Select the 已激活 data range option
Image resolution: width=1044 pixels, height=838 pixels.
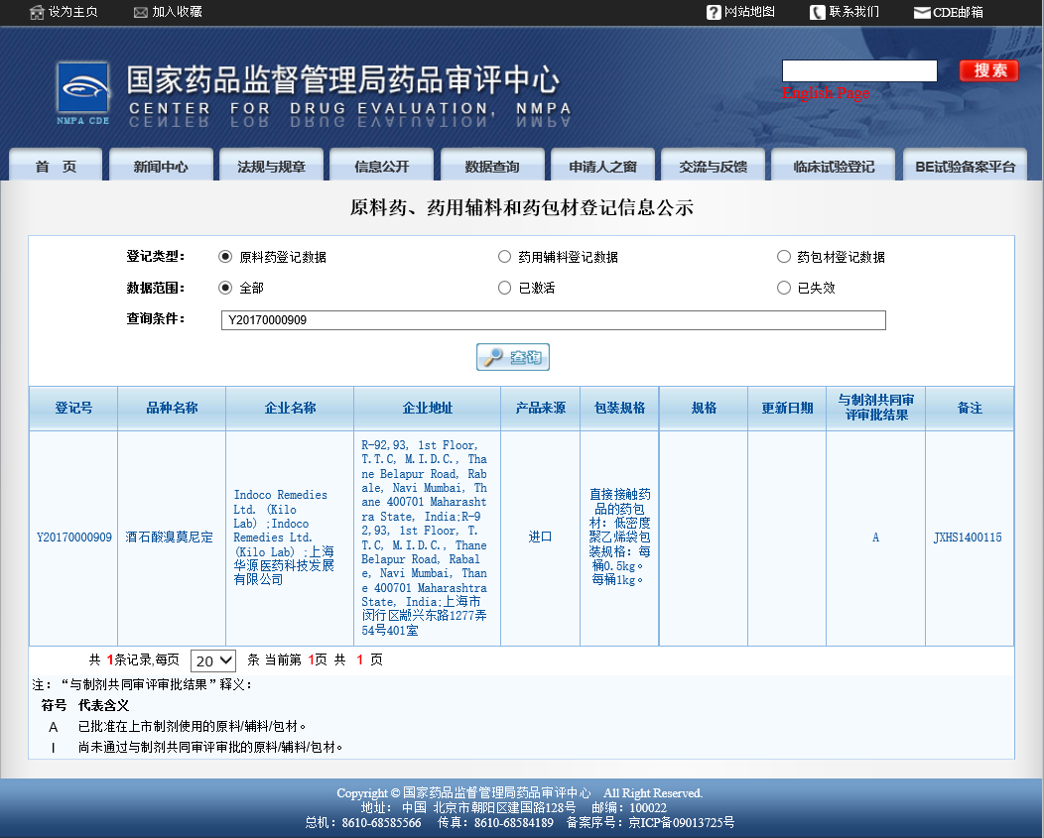(504, 288)
